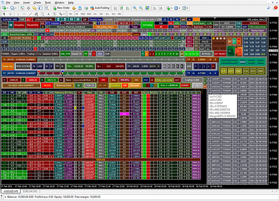
Task: Switch timeframe to H4
Action: tap(101, 14)
